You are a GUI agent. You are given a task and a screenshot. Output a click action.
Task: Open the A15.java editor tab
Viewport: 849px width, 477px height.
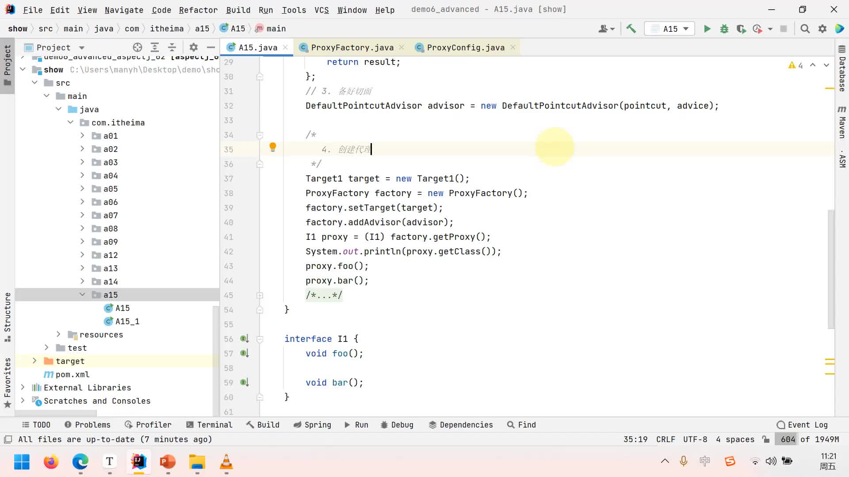[x=258, y=47]
